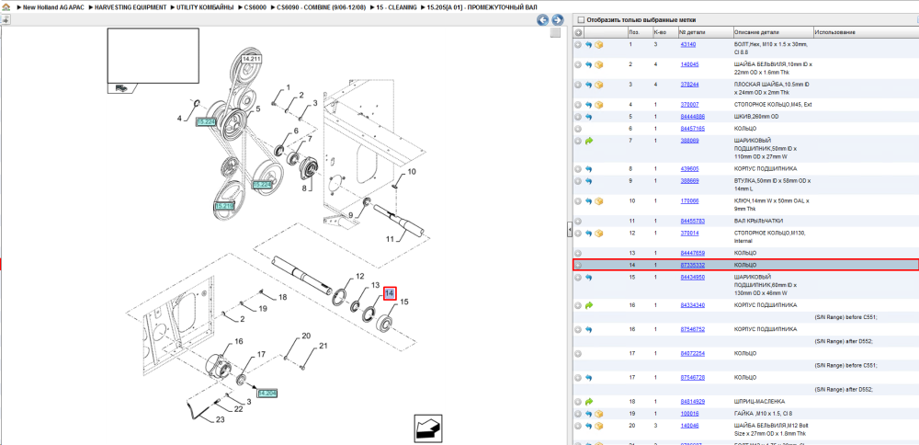Click the yellow box icon in row 100016

coord(599,414)
